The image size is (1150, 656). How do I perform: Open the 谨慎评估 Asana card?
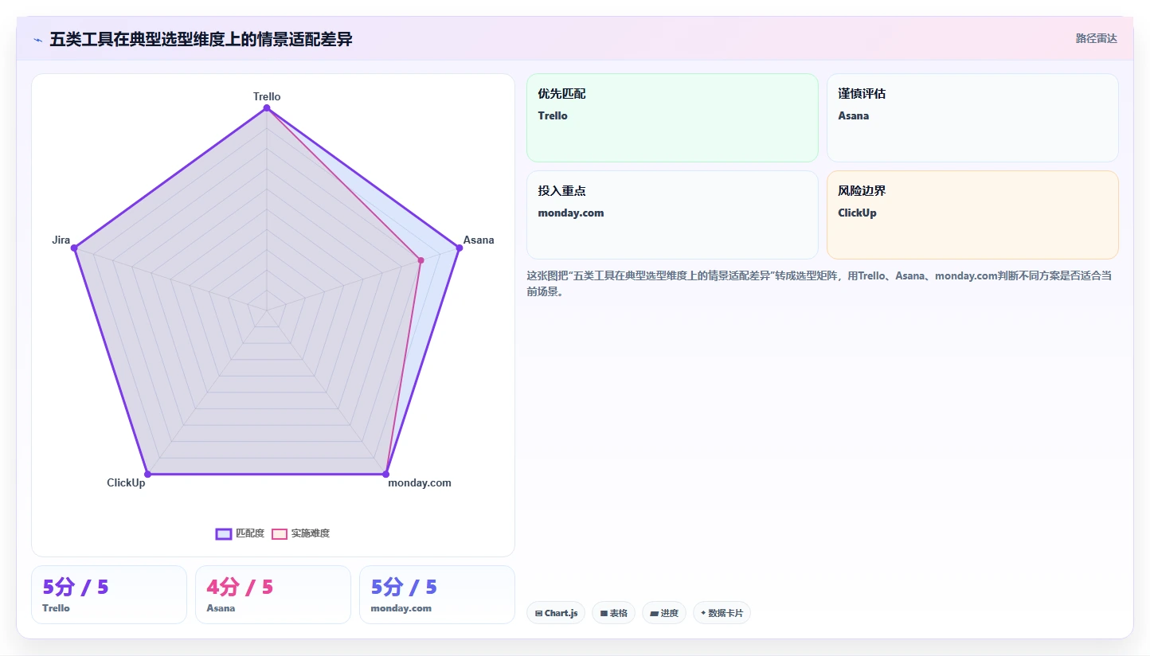972,118
